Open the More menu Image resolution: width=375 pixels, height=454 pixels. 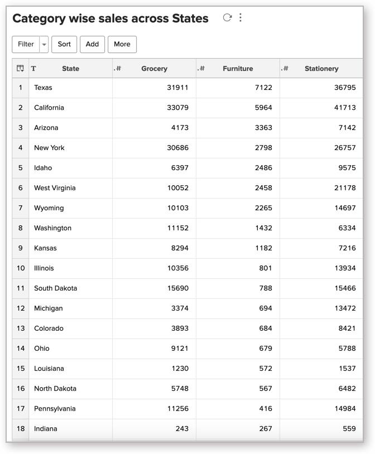point(122,45)
